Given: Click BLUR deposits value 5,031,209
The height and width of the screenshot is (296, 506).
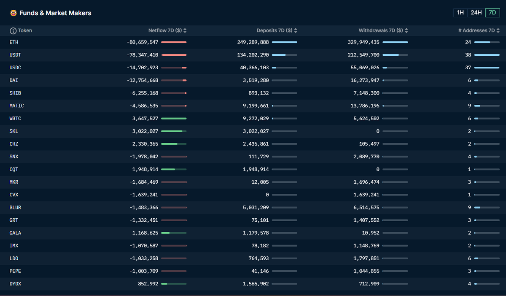Looking at the screenshot, I should pyautogui.click(x=256, y=207).
